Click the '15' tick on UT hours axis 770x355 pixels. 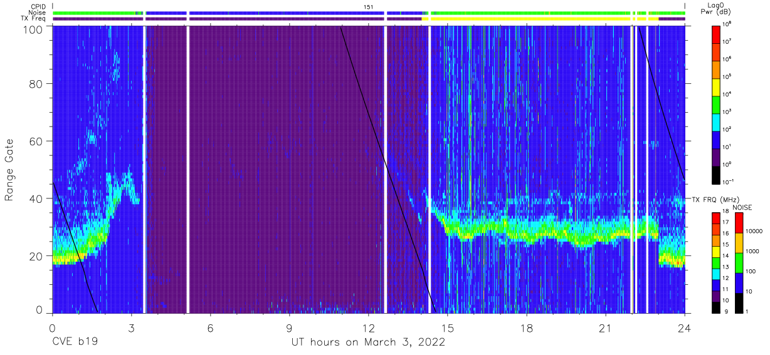448,327
